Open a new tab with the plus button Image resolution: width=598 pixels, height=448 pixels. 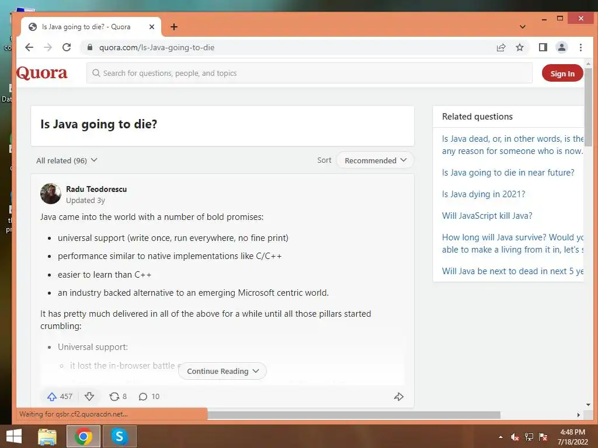click(x=174, y=27)
